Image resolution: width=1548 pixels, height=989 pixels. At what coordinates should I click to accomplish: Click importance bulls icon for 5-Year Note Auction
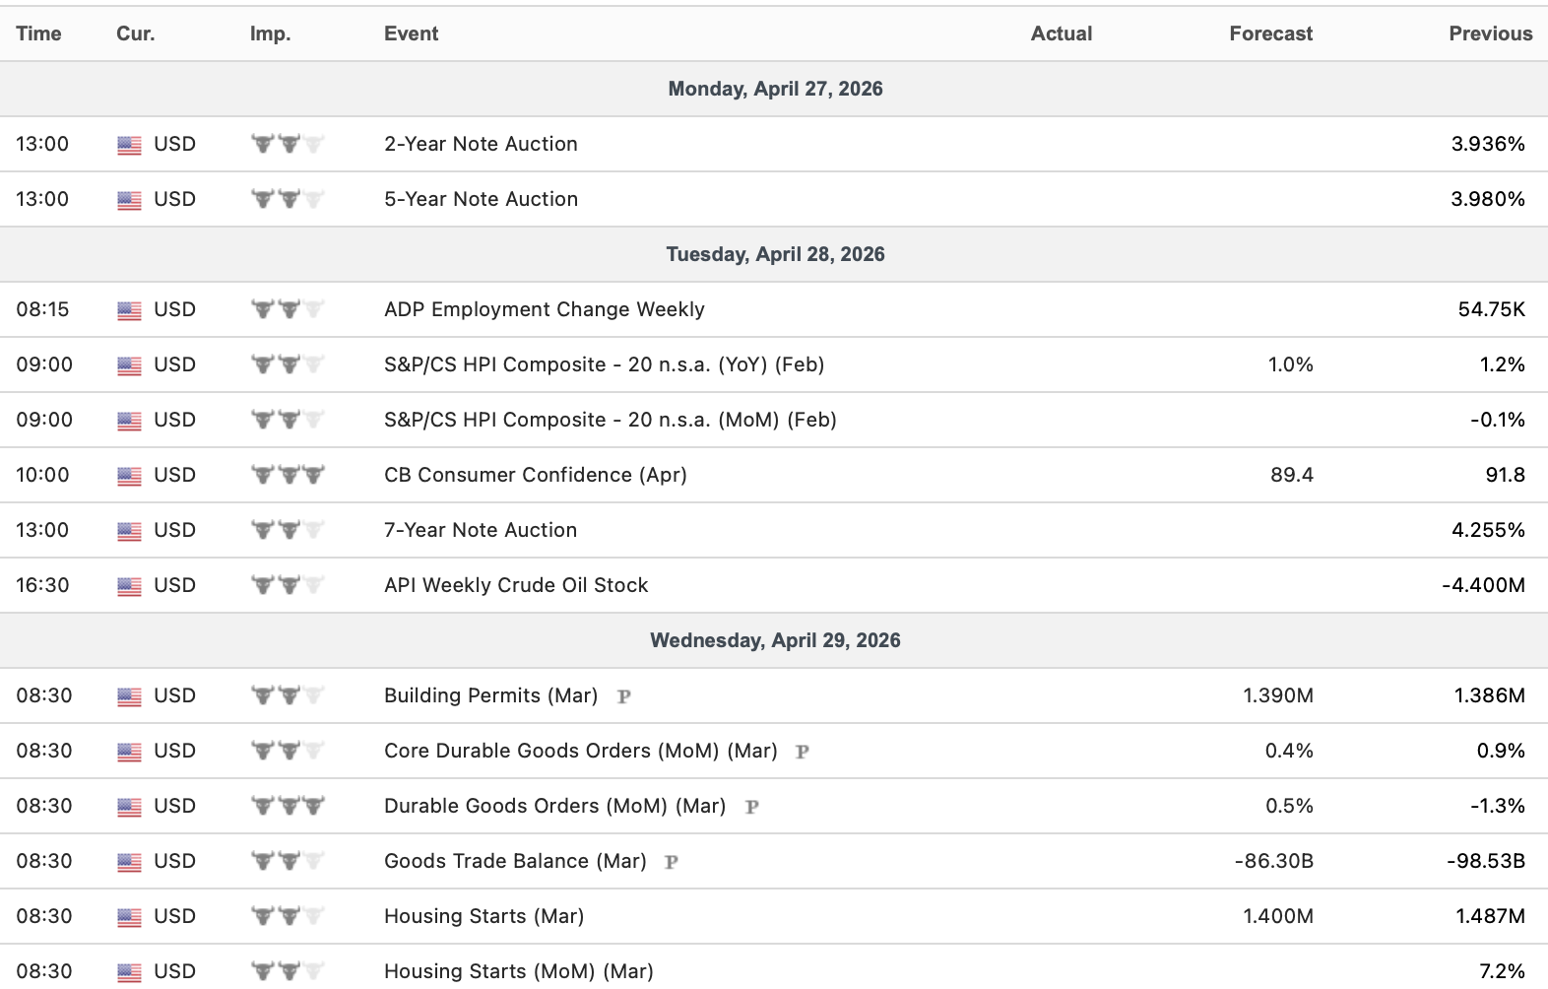(288, 199)
